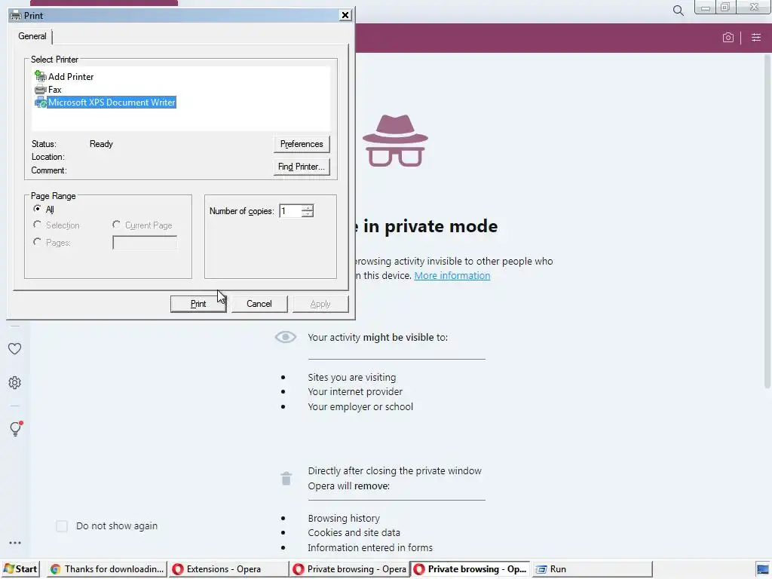This screenshot has width=772, height=579.
Task: Click the private mode hat-and-glasses icon
Action: [395, 141]
